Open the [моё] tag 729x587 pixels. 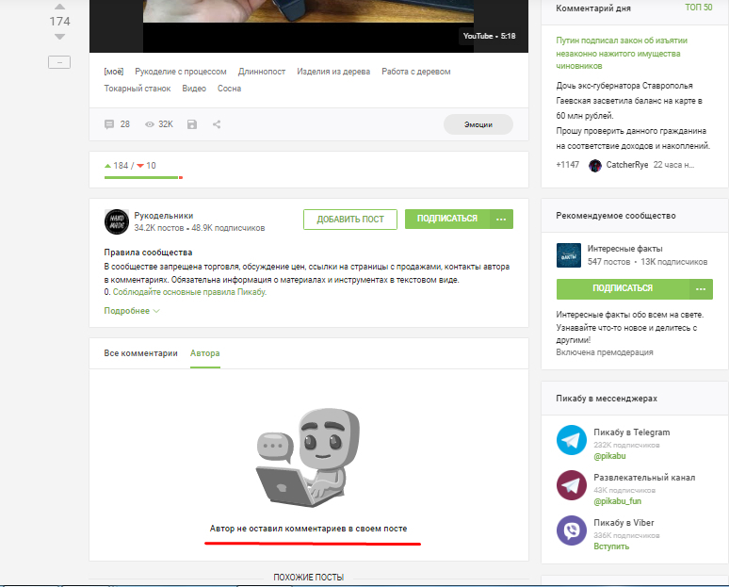pyautogui.click(x=114, y=72)
